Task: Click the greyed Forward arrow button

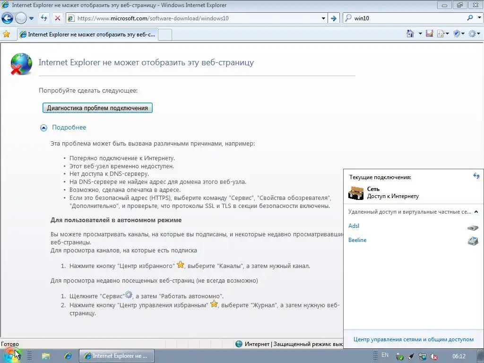Action: point(21,18)
